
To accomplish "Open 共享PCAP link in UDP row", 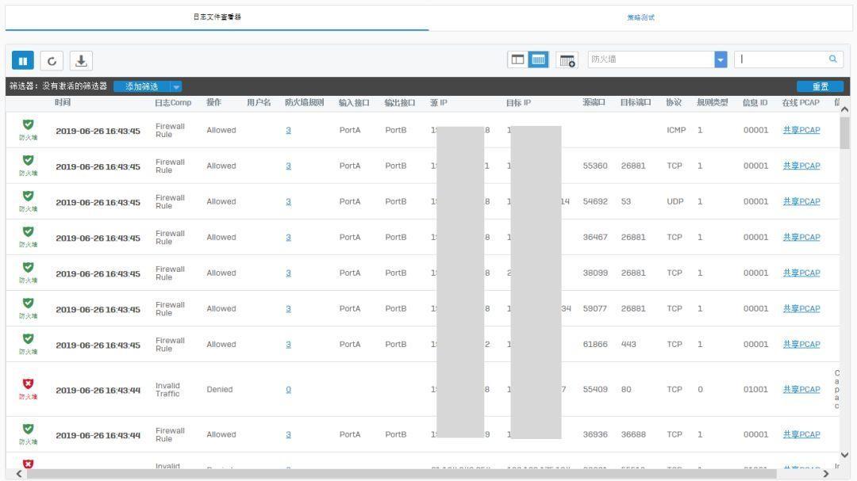I will tap(801, 201).
